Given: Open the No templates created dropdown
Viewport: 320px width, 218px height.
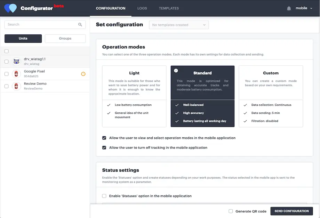Looking at the screenshot, I should (x=179, y=25).
